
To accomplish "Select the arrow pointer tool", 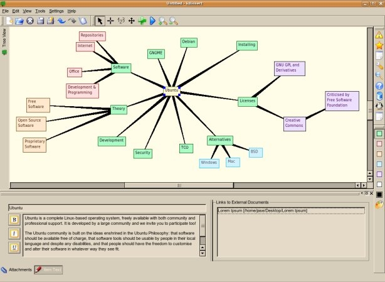I will click(x=100, y=21).
